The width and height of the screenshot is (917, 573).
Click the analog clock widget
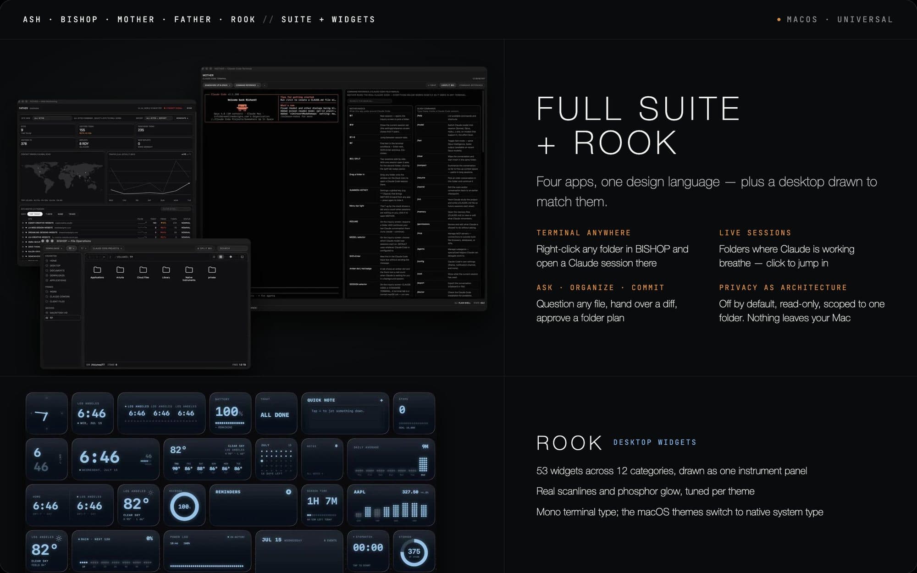47,413
